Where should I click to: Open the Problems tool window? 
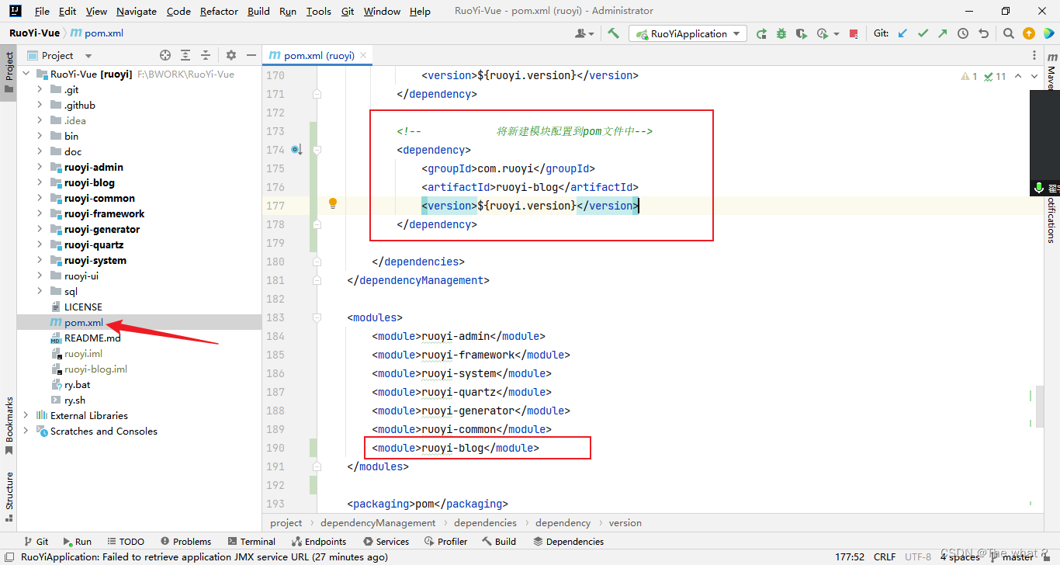pos(185,542)
